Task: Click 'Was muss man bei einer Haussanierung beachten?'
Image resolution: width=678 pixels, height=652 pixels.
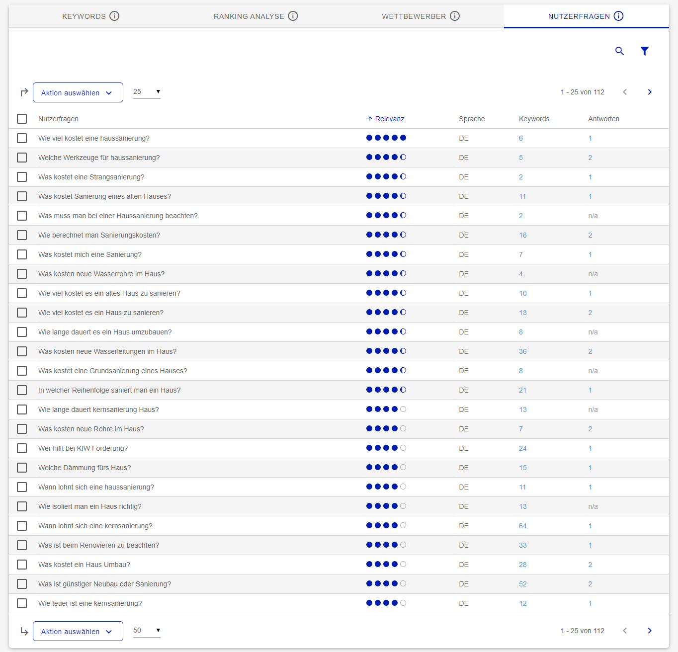Action: (118, 216)
